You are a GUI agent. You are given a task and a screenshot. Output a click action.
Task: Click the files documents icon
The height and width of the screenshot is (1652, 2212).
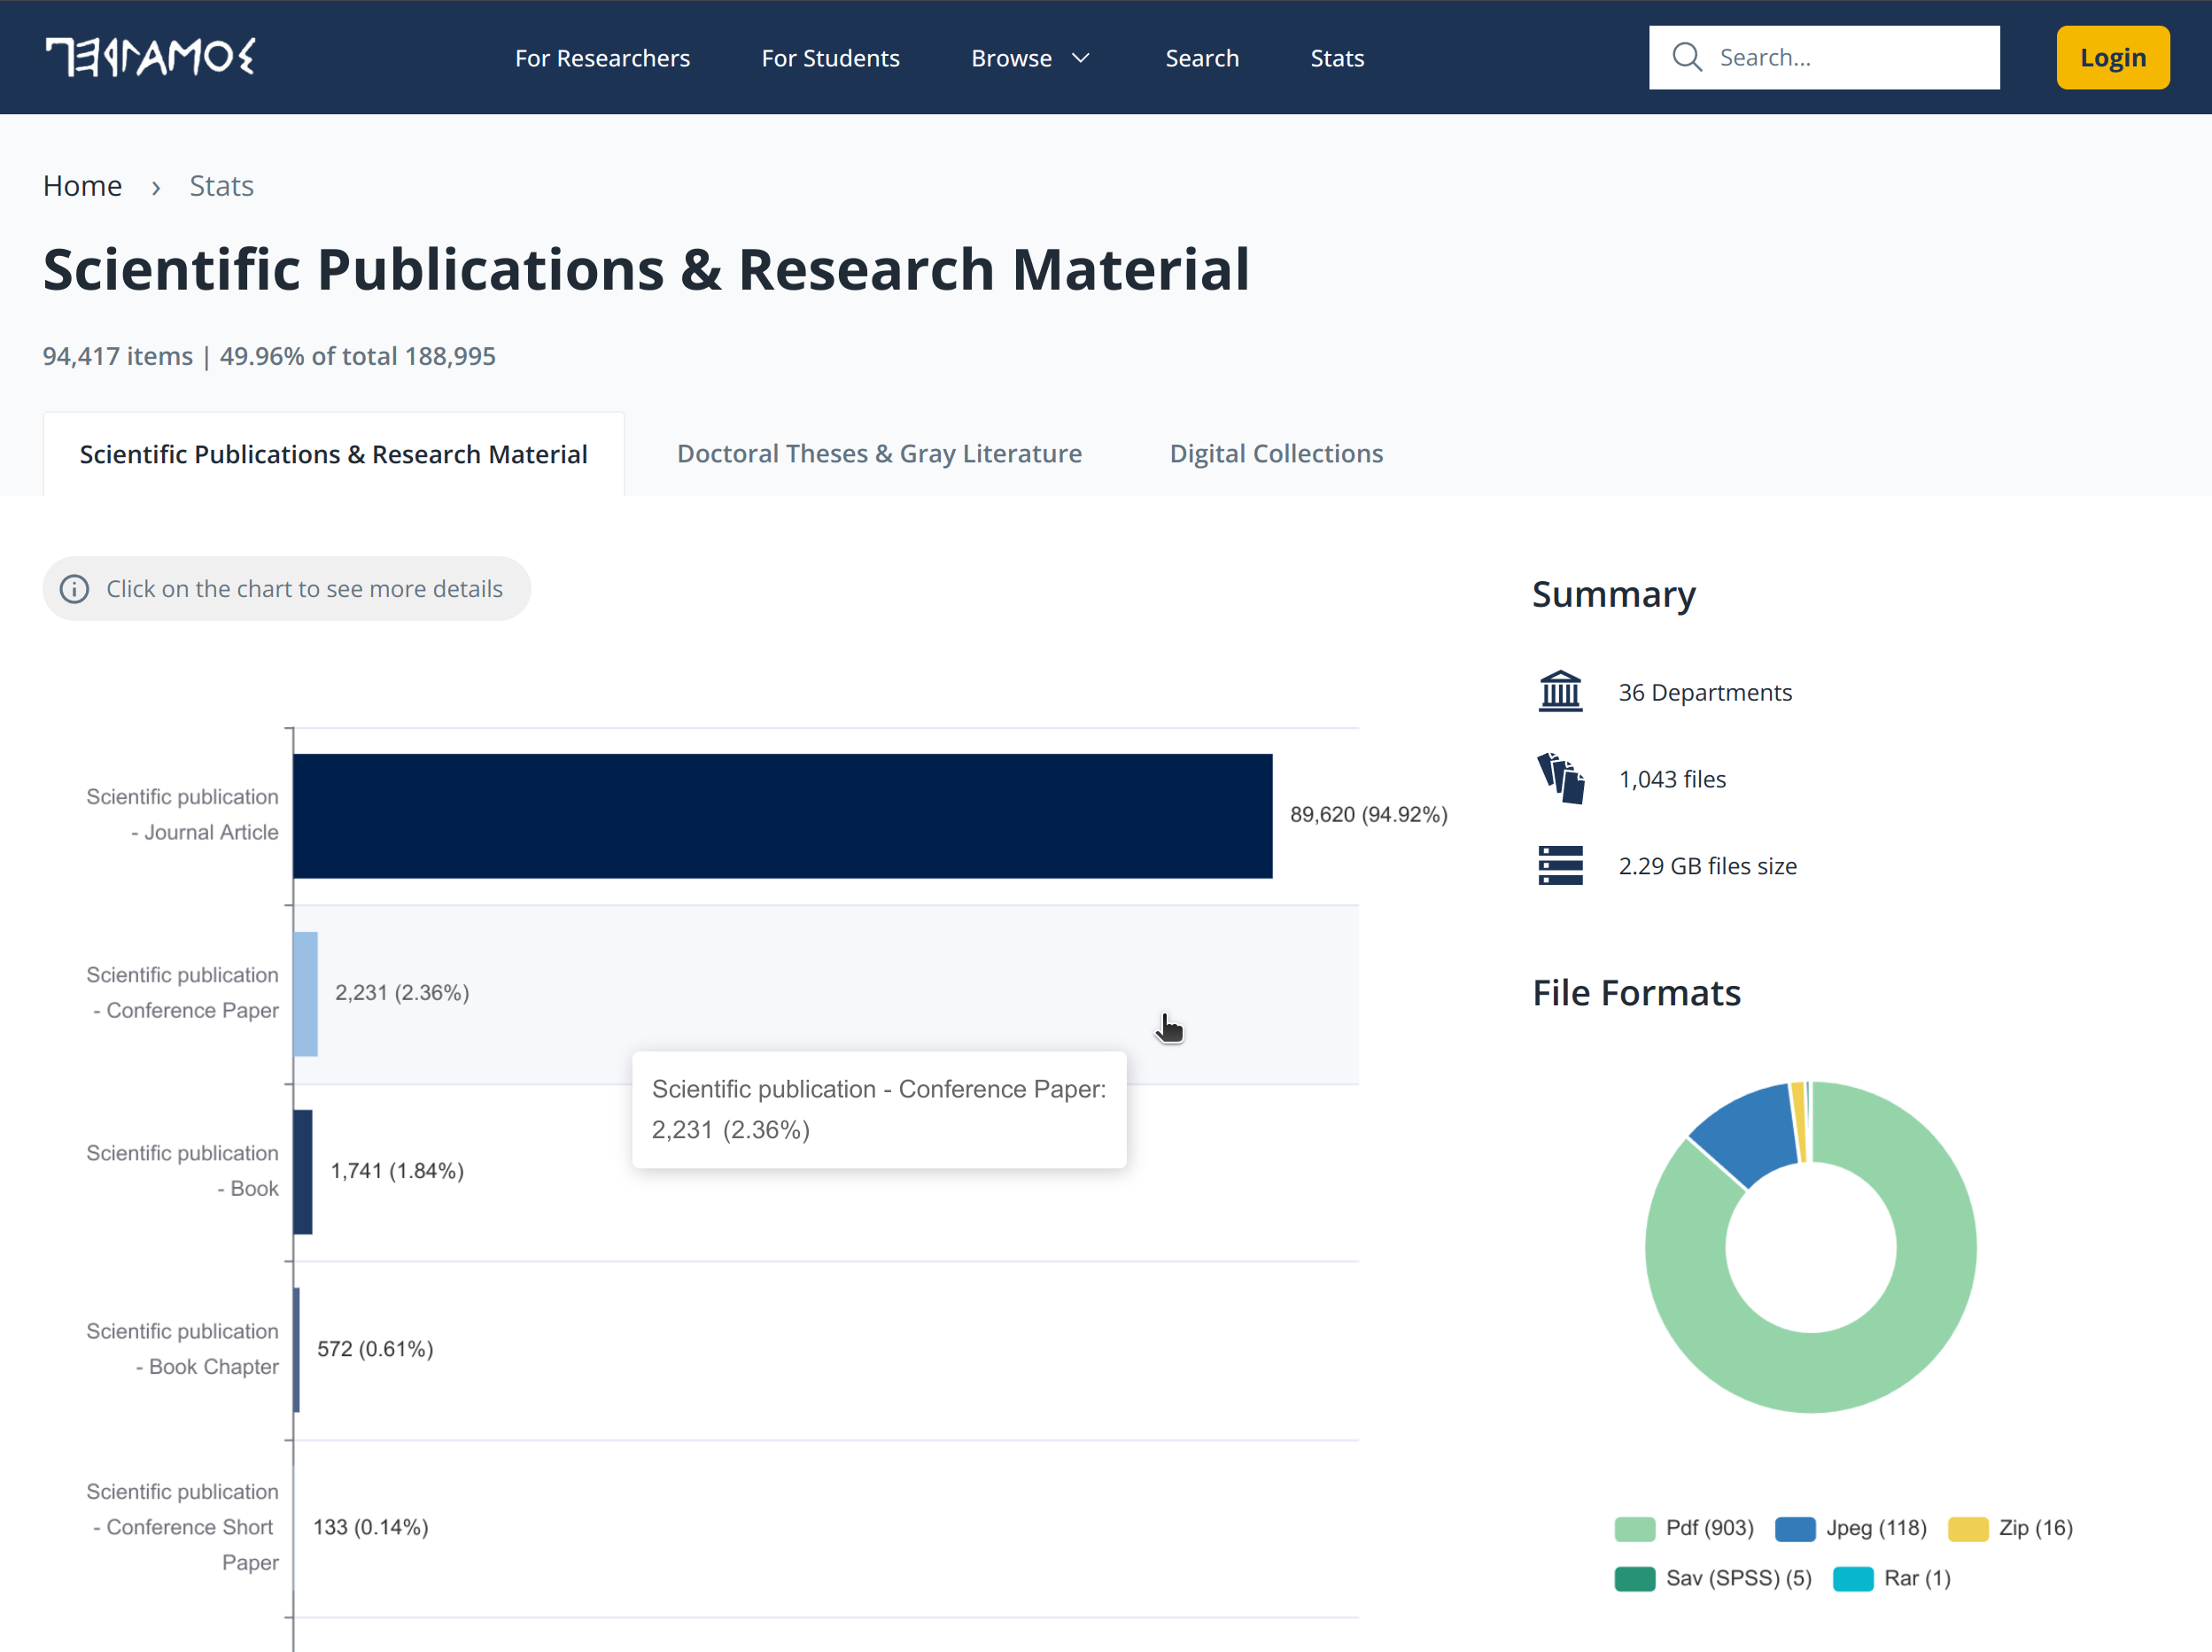[x=1560, y=778]
